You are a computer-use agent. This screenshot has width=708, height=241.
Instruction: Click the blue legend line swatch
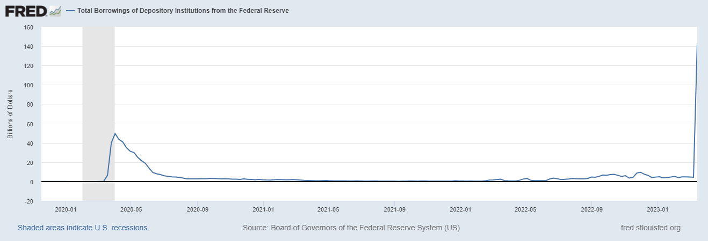(70, 11)
